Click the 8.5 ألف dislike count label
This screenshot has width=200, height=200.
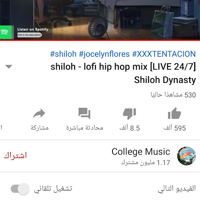click(130, 128)
